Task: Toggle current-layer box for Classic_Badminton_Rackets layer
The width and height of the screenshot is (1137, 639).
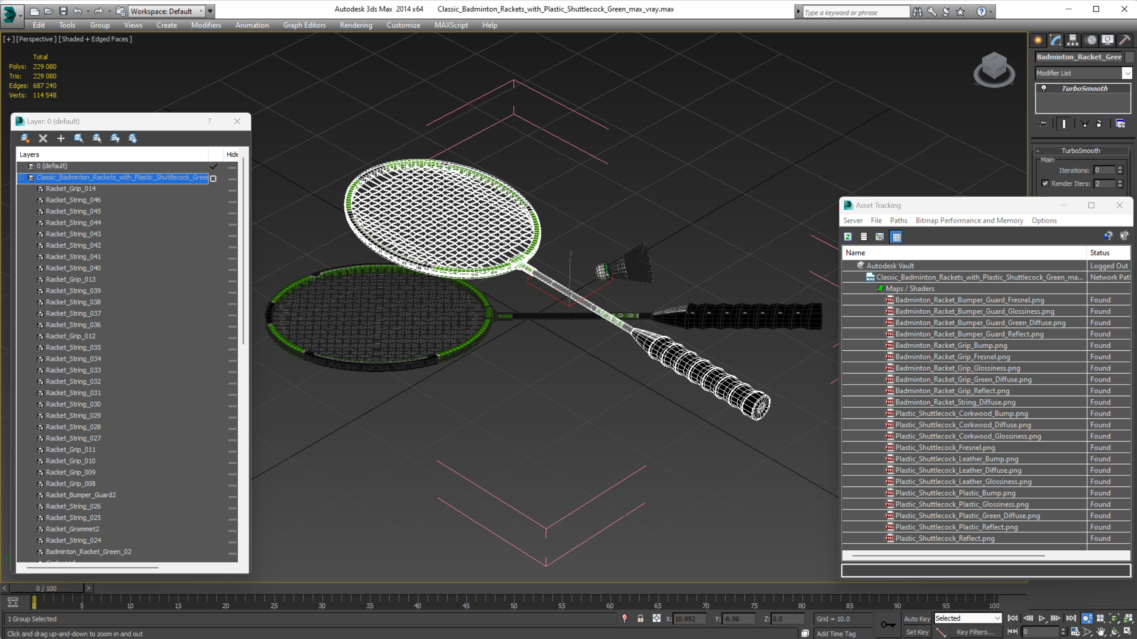Action: tap(213, 178)
